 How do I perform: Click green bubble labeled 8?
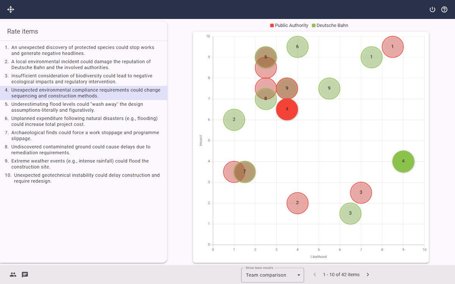point(266,99)
